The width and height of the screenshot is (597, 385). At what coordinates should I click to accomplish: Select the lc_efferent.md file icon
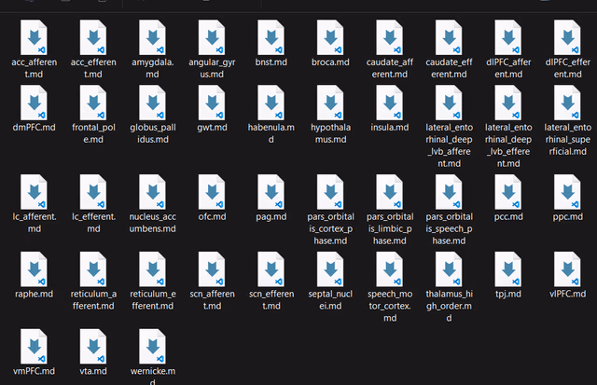tap(93, 192)
